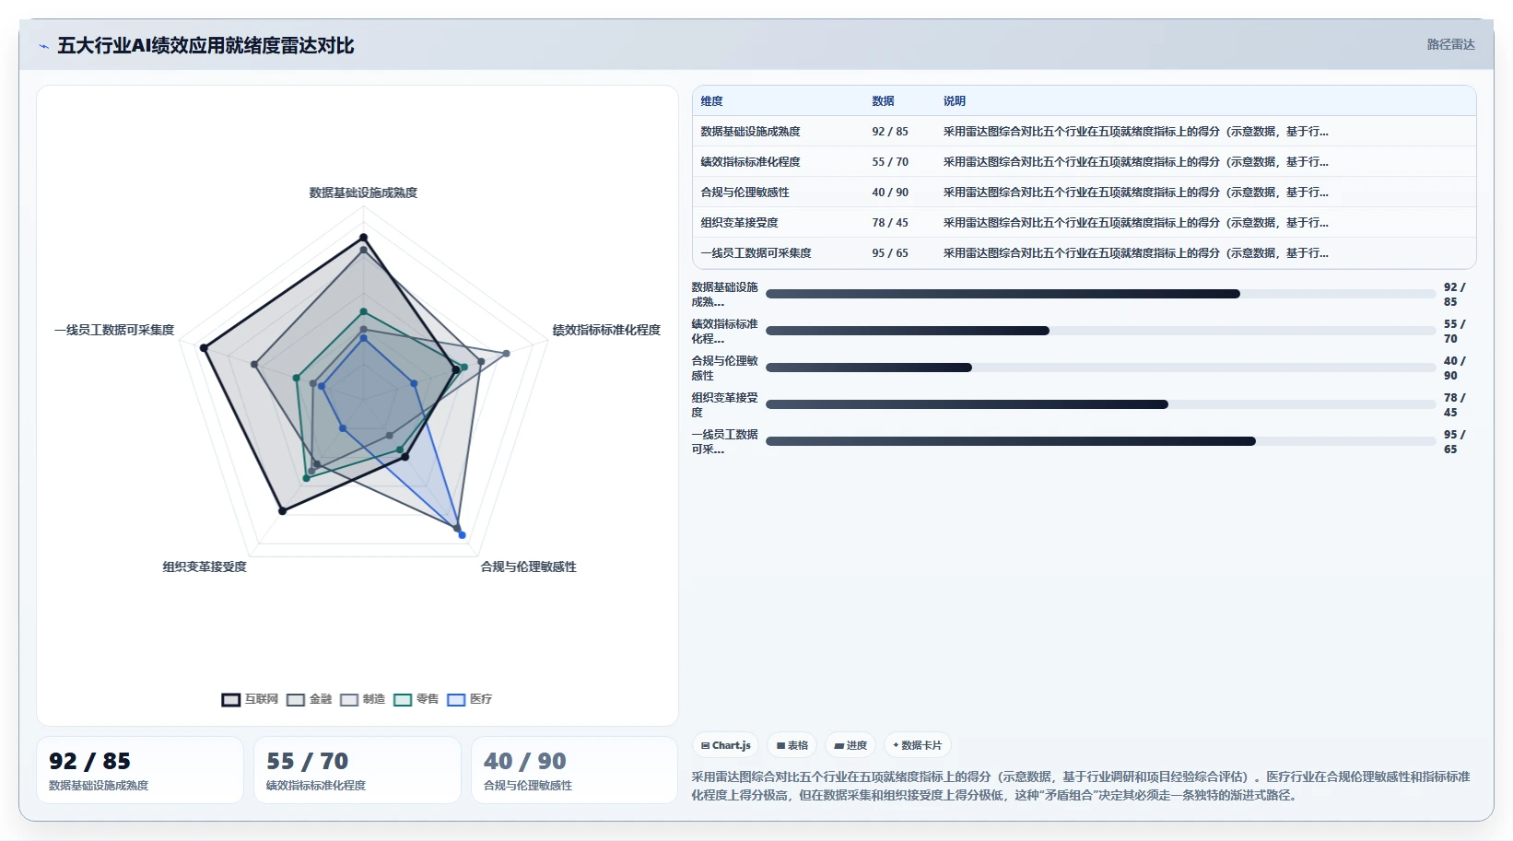Image resolution: width=1513 pixels, height=841 pixels.
Task: Click the 互联网 legend color box
Action: pos(230,700)
